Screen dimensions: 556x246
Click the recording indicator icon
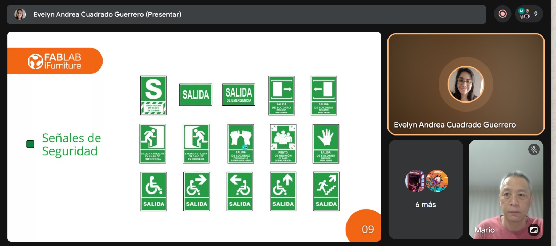[502, 14]
